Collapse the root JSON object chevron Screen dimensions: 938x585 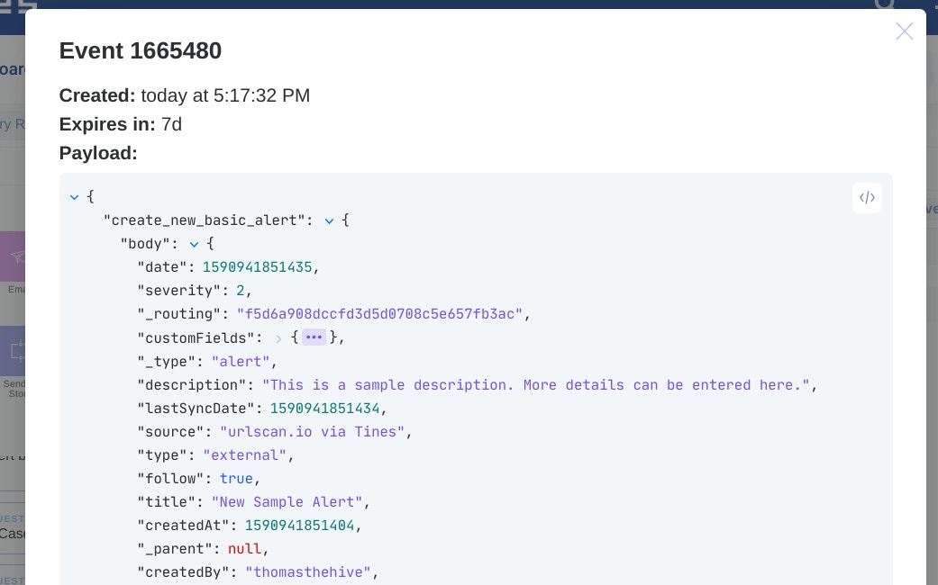pyautogui.click(x=74, y=197)
